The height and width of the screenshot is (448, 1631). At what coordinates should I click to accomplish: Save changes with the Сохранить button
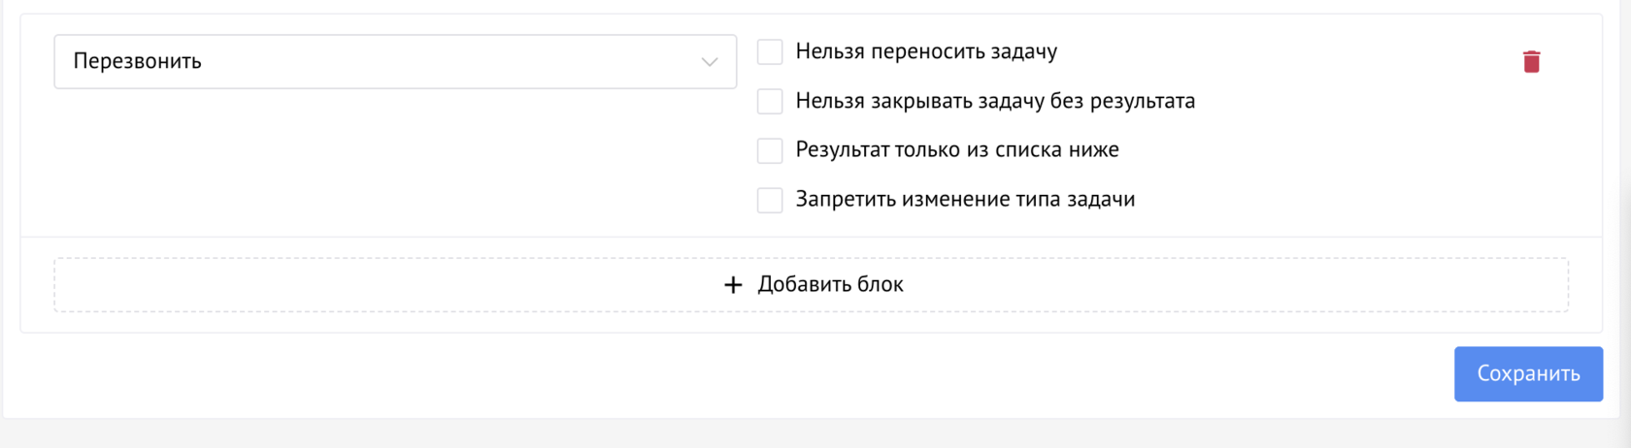pos(1528,374)
